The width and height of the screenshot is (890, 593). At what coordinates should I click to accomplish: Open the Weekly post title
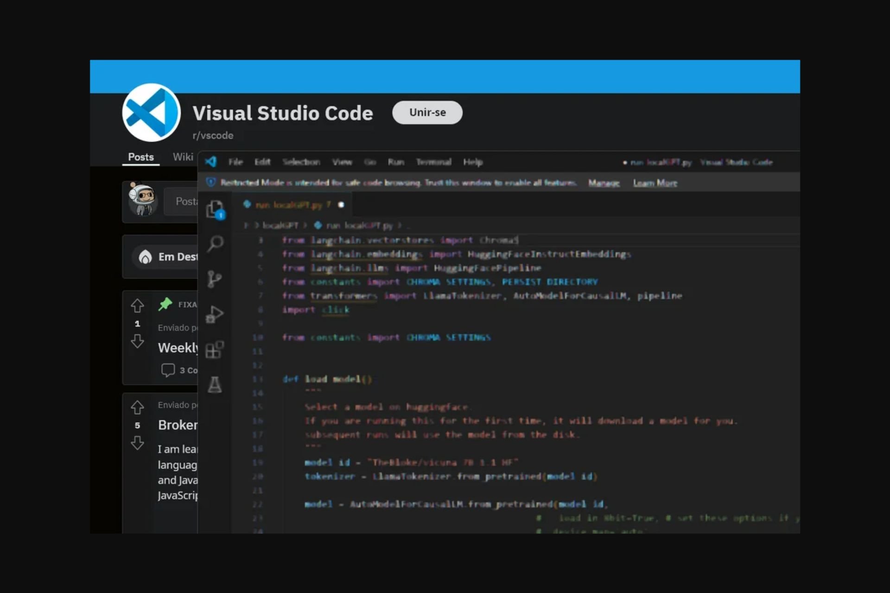[x=178, y=347]
